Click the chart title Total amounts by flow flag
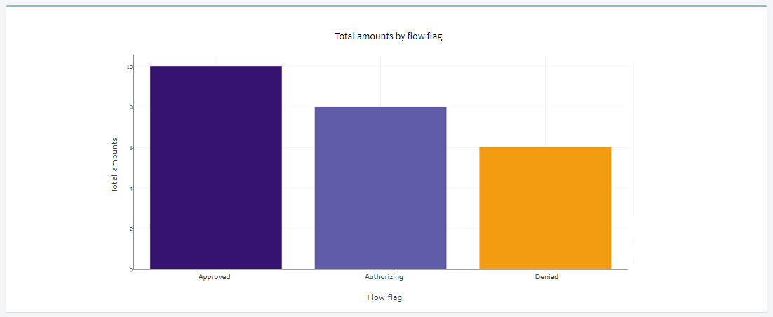Image resolution: width=773 pixels, height=317 pixels. pos(389,36)
